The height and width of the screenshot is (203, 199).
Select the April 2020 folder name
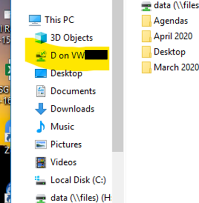[x=173, y=37]
